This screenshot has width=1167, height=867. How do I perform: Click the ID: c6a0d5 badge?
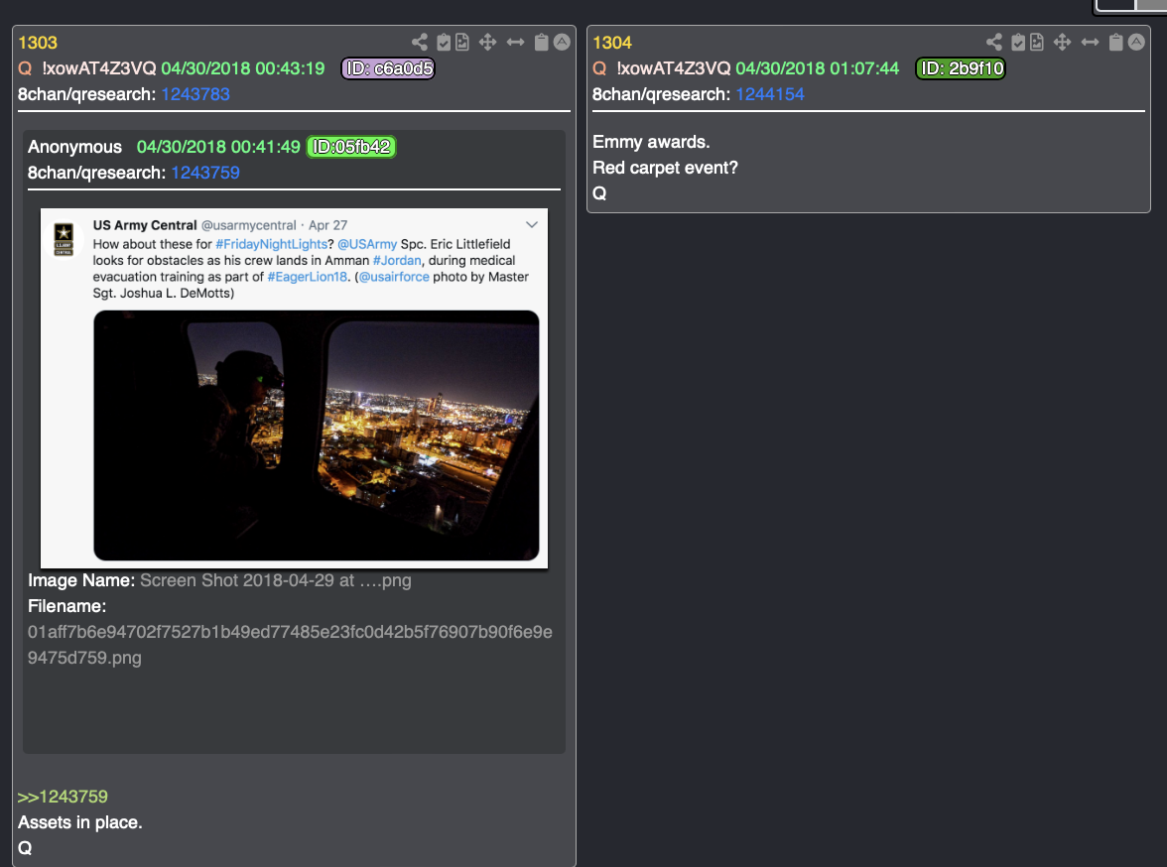(388, 68)
